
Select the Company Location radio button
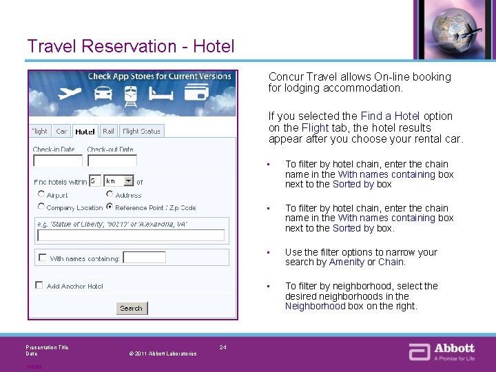[41, 206]
